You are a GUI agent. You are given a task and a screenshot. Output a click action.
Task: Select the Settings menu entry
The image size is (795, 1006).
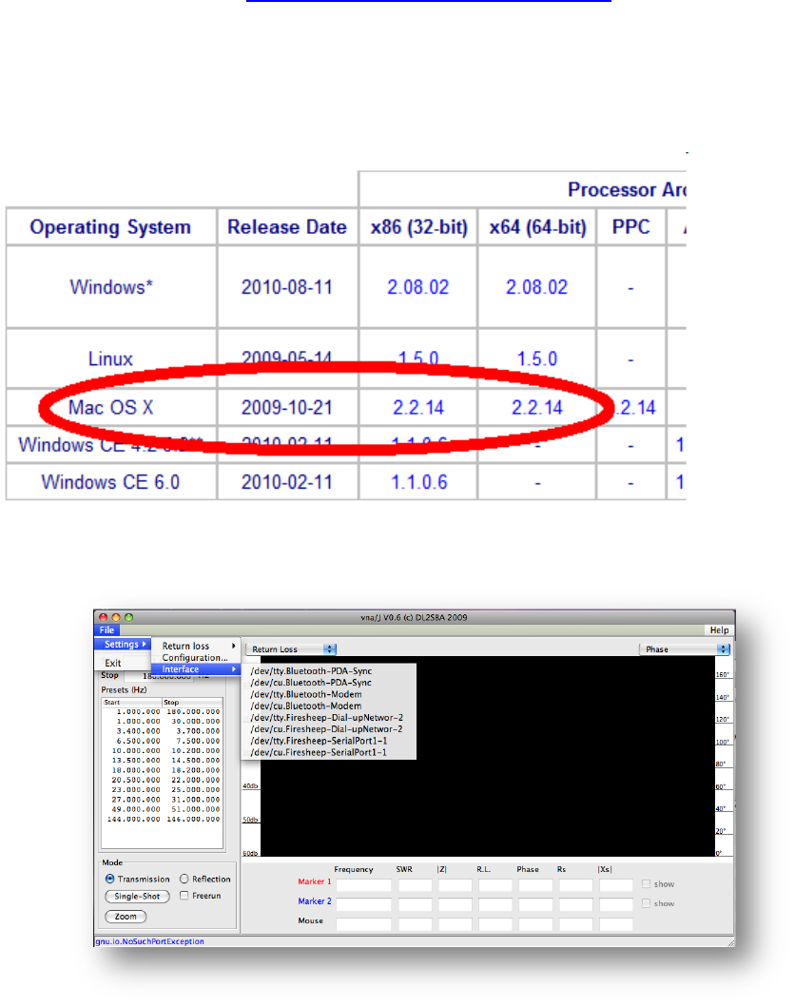[x=123, y=644]
